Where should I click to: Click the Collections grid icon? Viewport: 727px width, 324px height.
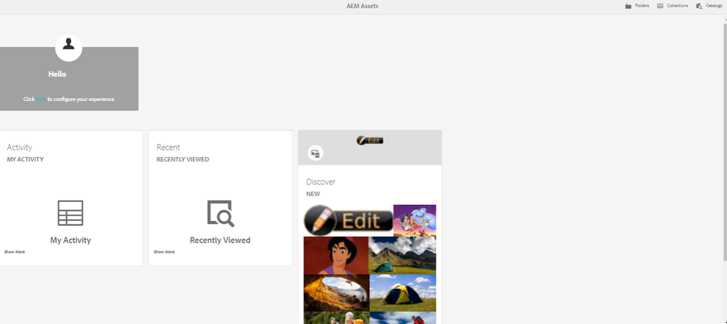click(x=660, y=6)
